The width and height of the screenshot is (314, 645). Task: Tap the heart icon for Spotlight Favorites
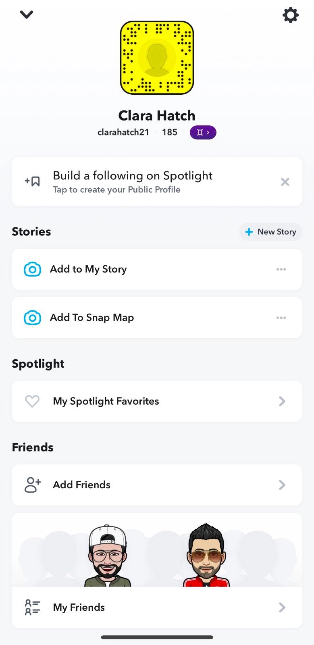tap(32, 401)
